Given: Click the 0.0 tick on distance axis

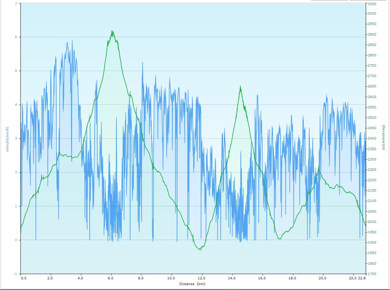Looking at the screenshot, I should [23, 278].
